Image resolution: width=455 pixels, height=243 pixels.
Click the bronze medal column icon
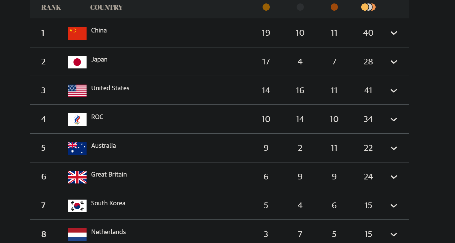click(334, 7)
